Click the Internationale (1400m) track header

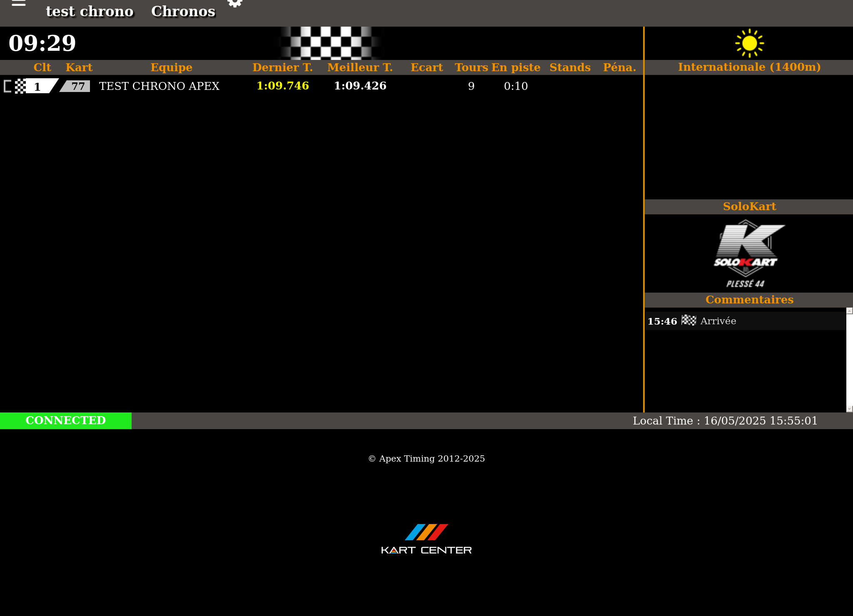coord(749,67)
